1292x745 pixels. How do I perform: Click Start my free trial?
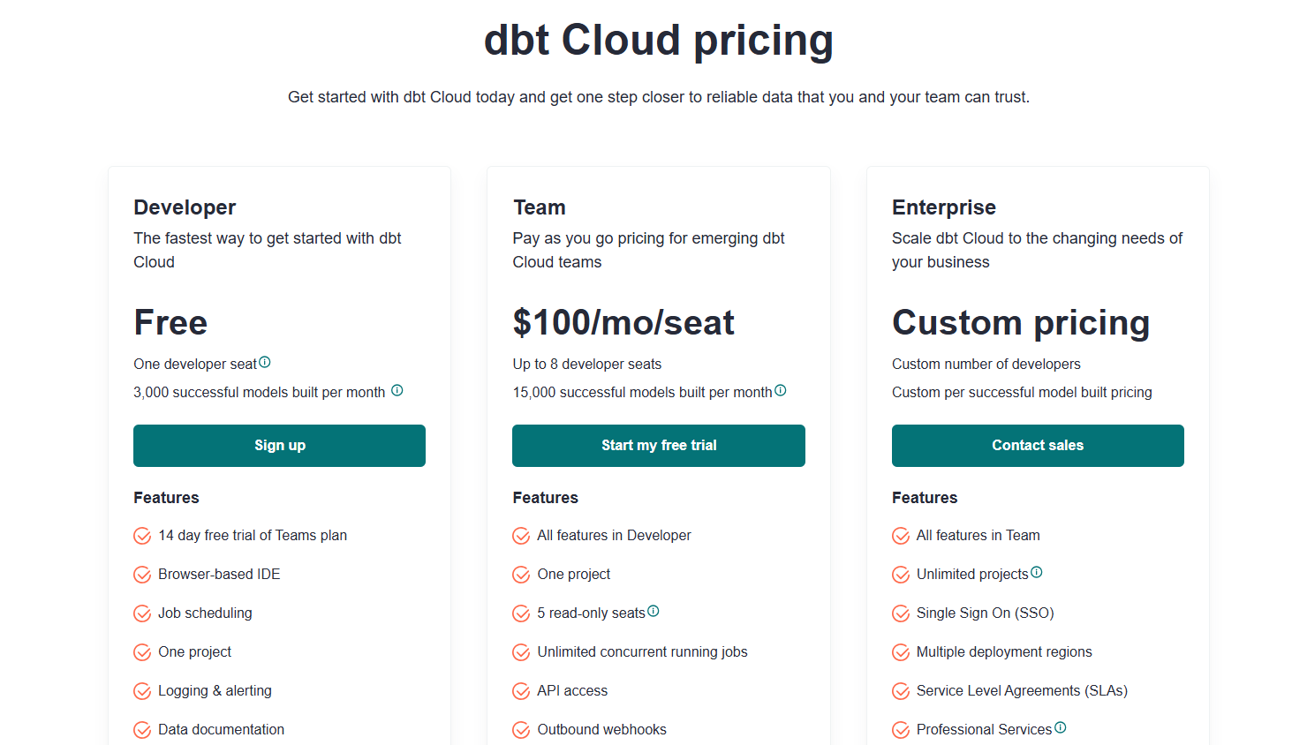(x=658, y=445)
